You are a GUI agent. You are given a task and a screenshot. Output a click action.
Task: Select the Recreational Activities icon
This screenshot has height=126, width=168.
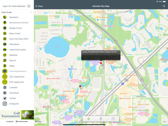pyautogui.click(x=5, y=23)
